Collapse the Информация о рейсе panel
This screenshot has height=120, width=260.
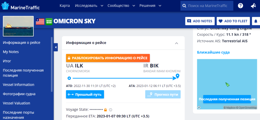[x=177, y=43]
